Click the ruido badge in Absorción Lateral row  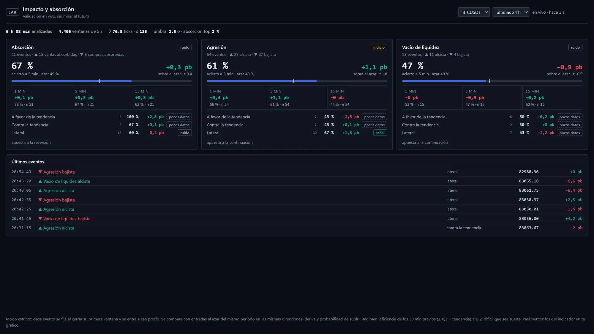(x=185, y=133)
